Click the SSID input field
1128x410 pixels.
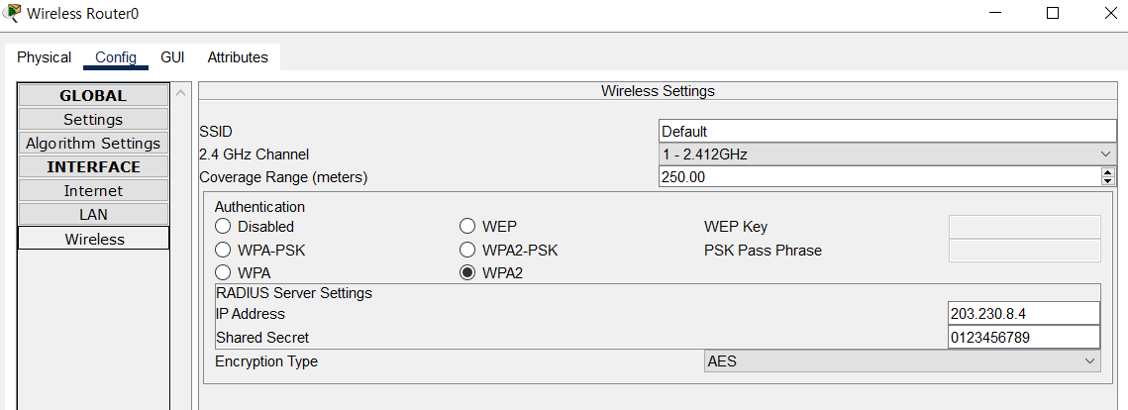(887, 131)
